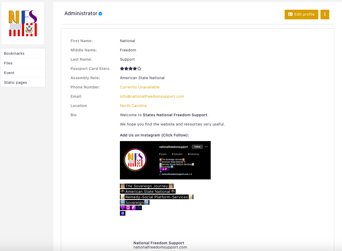
Task: Click the North Carolina location link
Action: coord(133,106)
